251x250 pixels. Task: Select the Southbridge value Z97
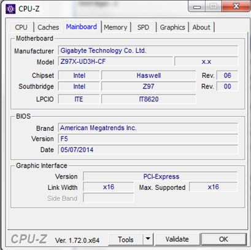pos(149,87)
